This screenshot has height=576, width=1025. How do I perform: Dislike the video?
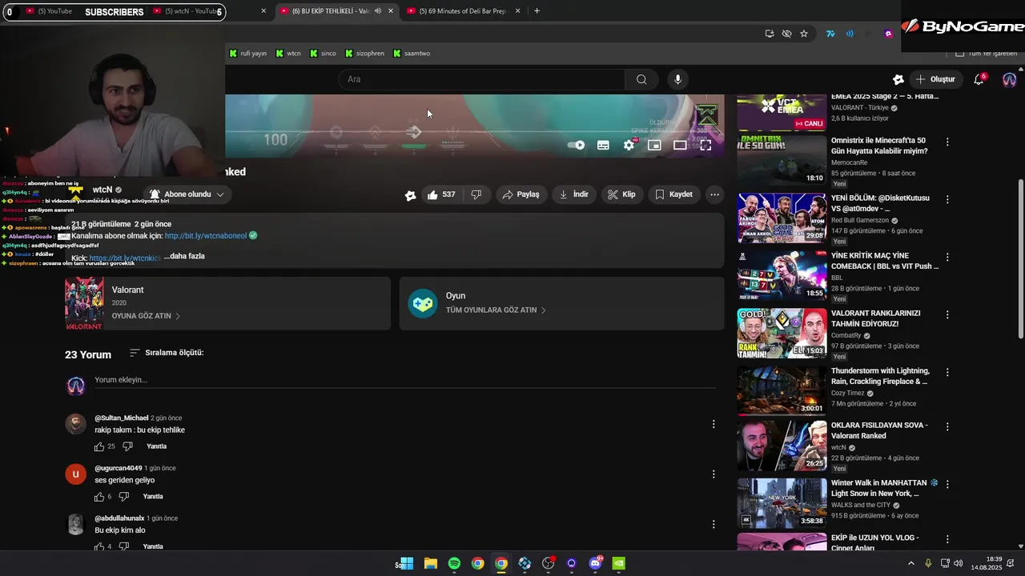point(476,194)
